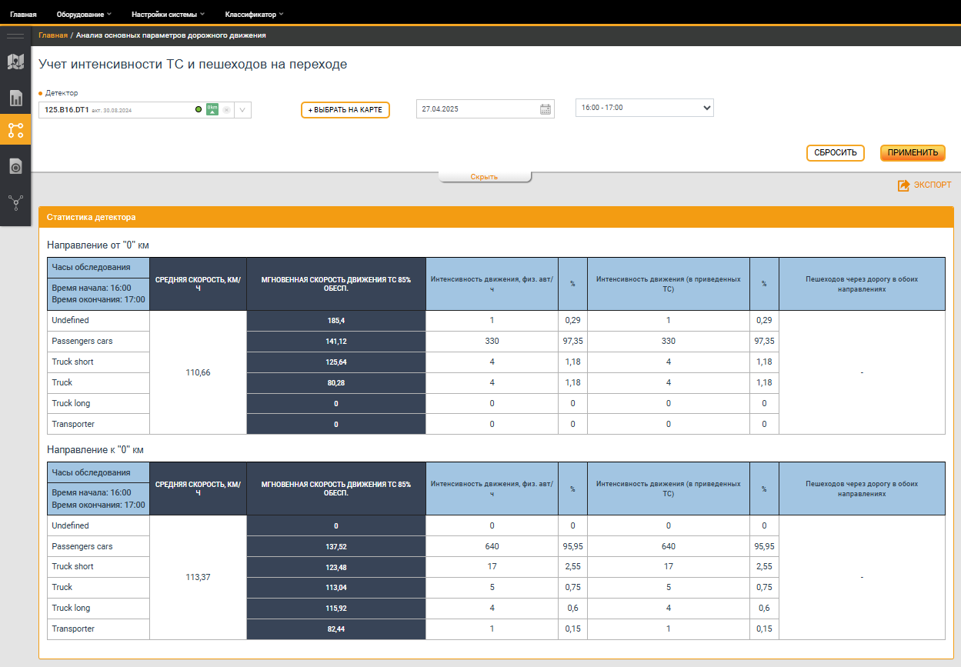Click the 82,44 speed cell
The height and width of the screenshot is (667, 961).
[336, 629]
